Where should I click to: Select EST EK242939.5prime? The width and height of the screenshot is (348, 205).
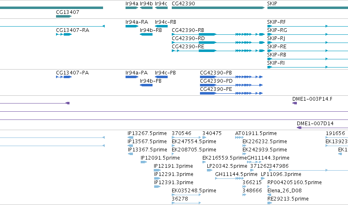[x=265, y=150]
